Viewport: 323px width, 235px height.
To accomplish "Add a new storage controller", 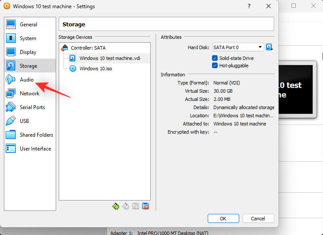I will 116,206.
